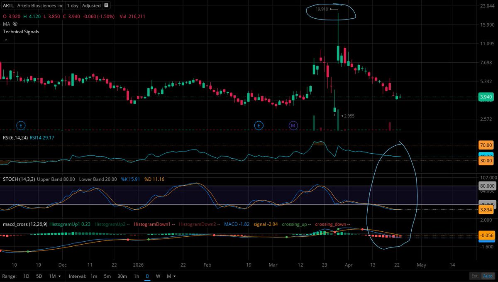Click the Upper Band 80.00 text
The image size is (498, 282).
(x=56, y=179)
